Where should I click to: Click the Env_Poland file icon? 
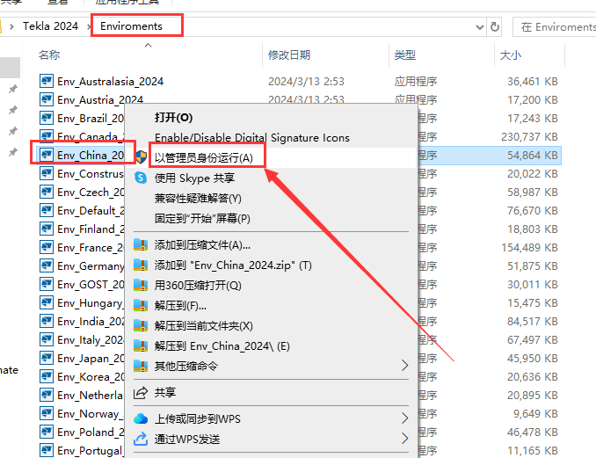[47, 433]
